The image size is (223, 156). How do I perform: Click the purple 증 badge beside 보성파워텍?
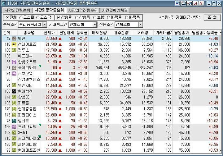click(14, 126)
